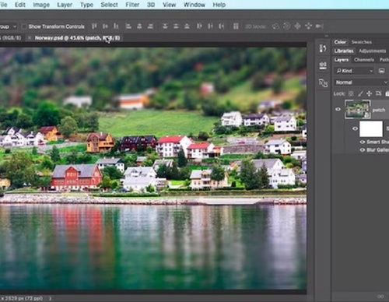Click the Lock position icon
The height and width of the screenshot is (302, 389).
tap(370, 93)
